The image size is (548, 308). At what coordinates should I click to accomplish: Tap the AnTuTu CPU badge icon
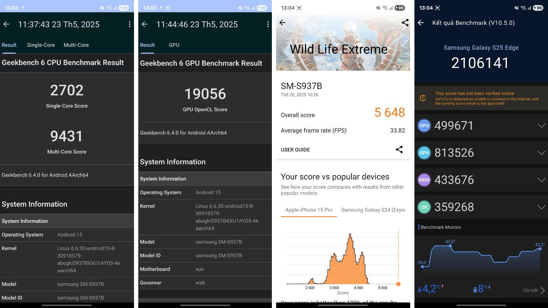click(x=424, y=125)
